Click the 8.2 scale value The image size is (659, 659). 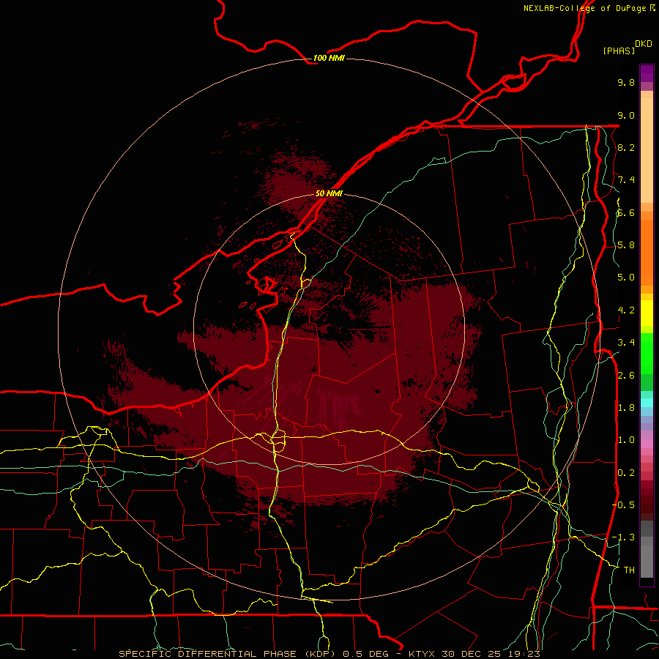click(626, 147)
